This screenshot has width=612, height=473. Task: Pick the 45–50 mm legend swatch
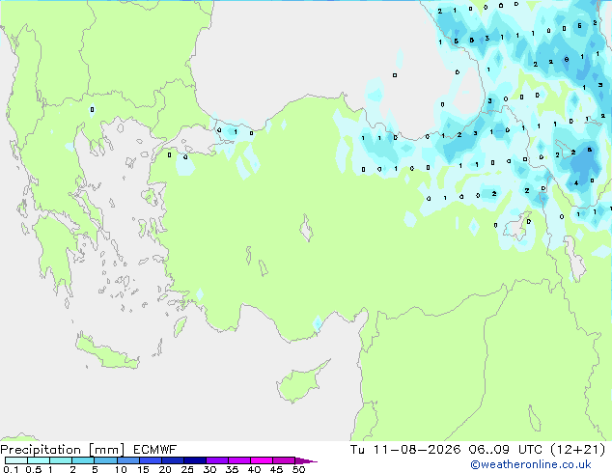pos(284,460)
